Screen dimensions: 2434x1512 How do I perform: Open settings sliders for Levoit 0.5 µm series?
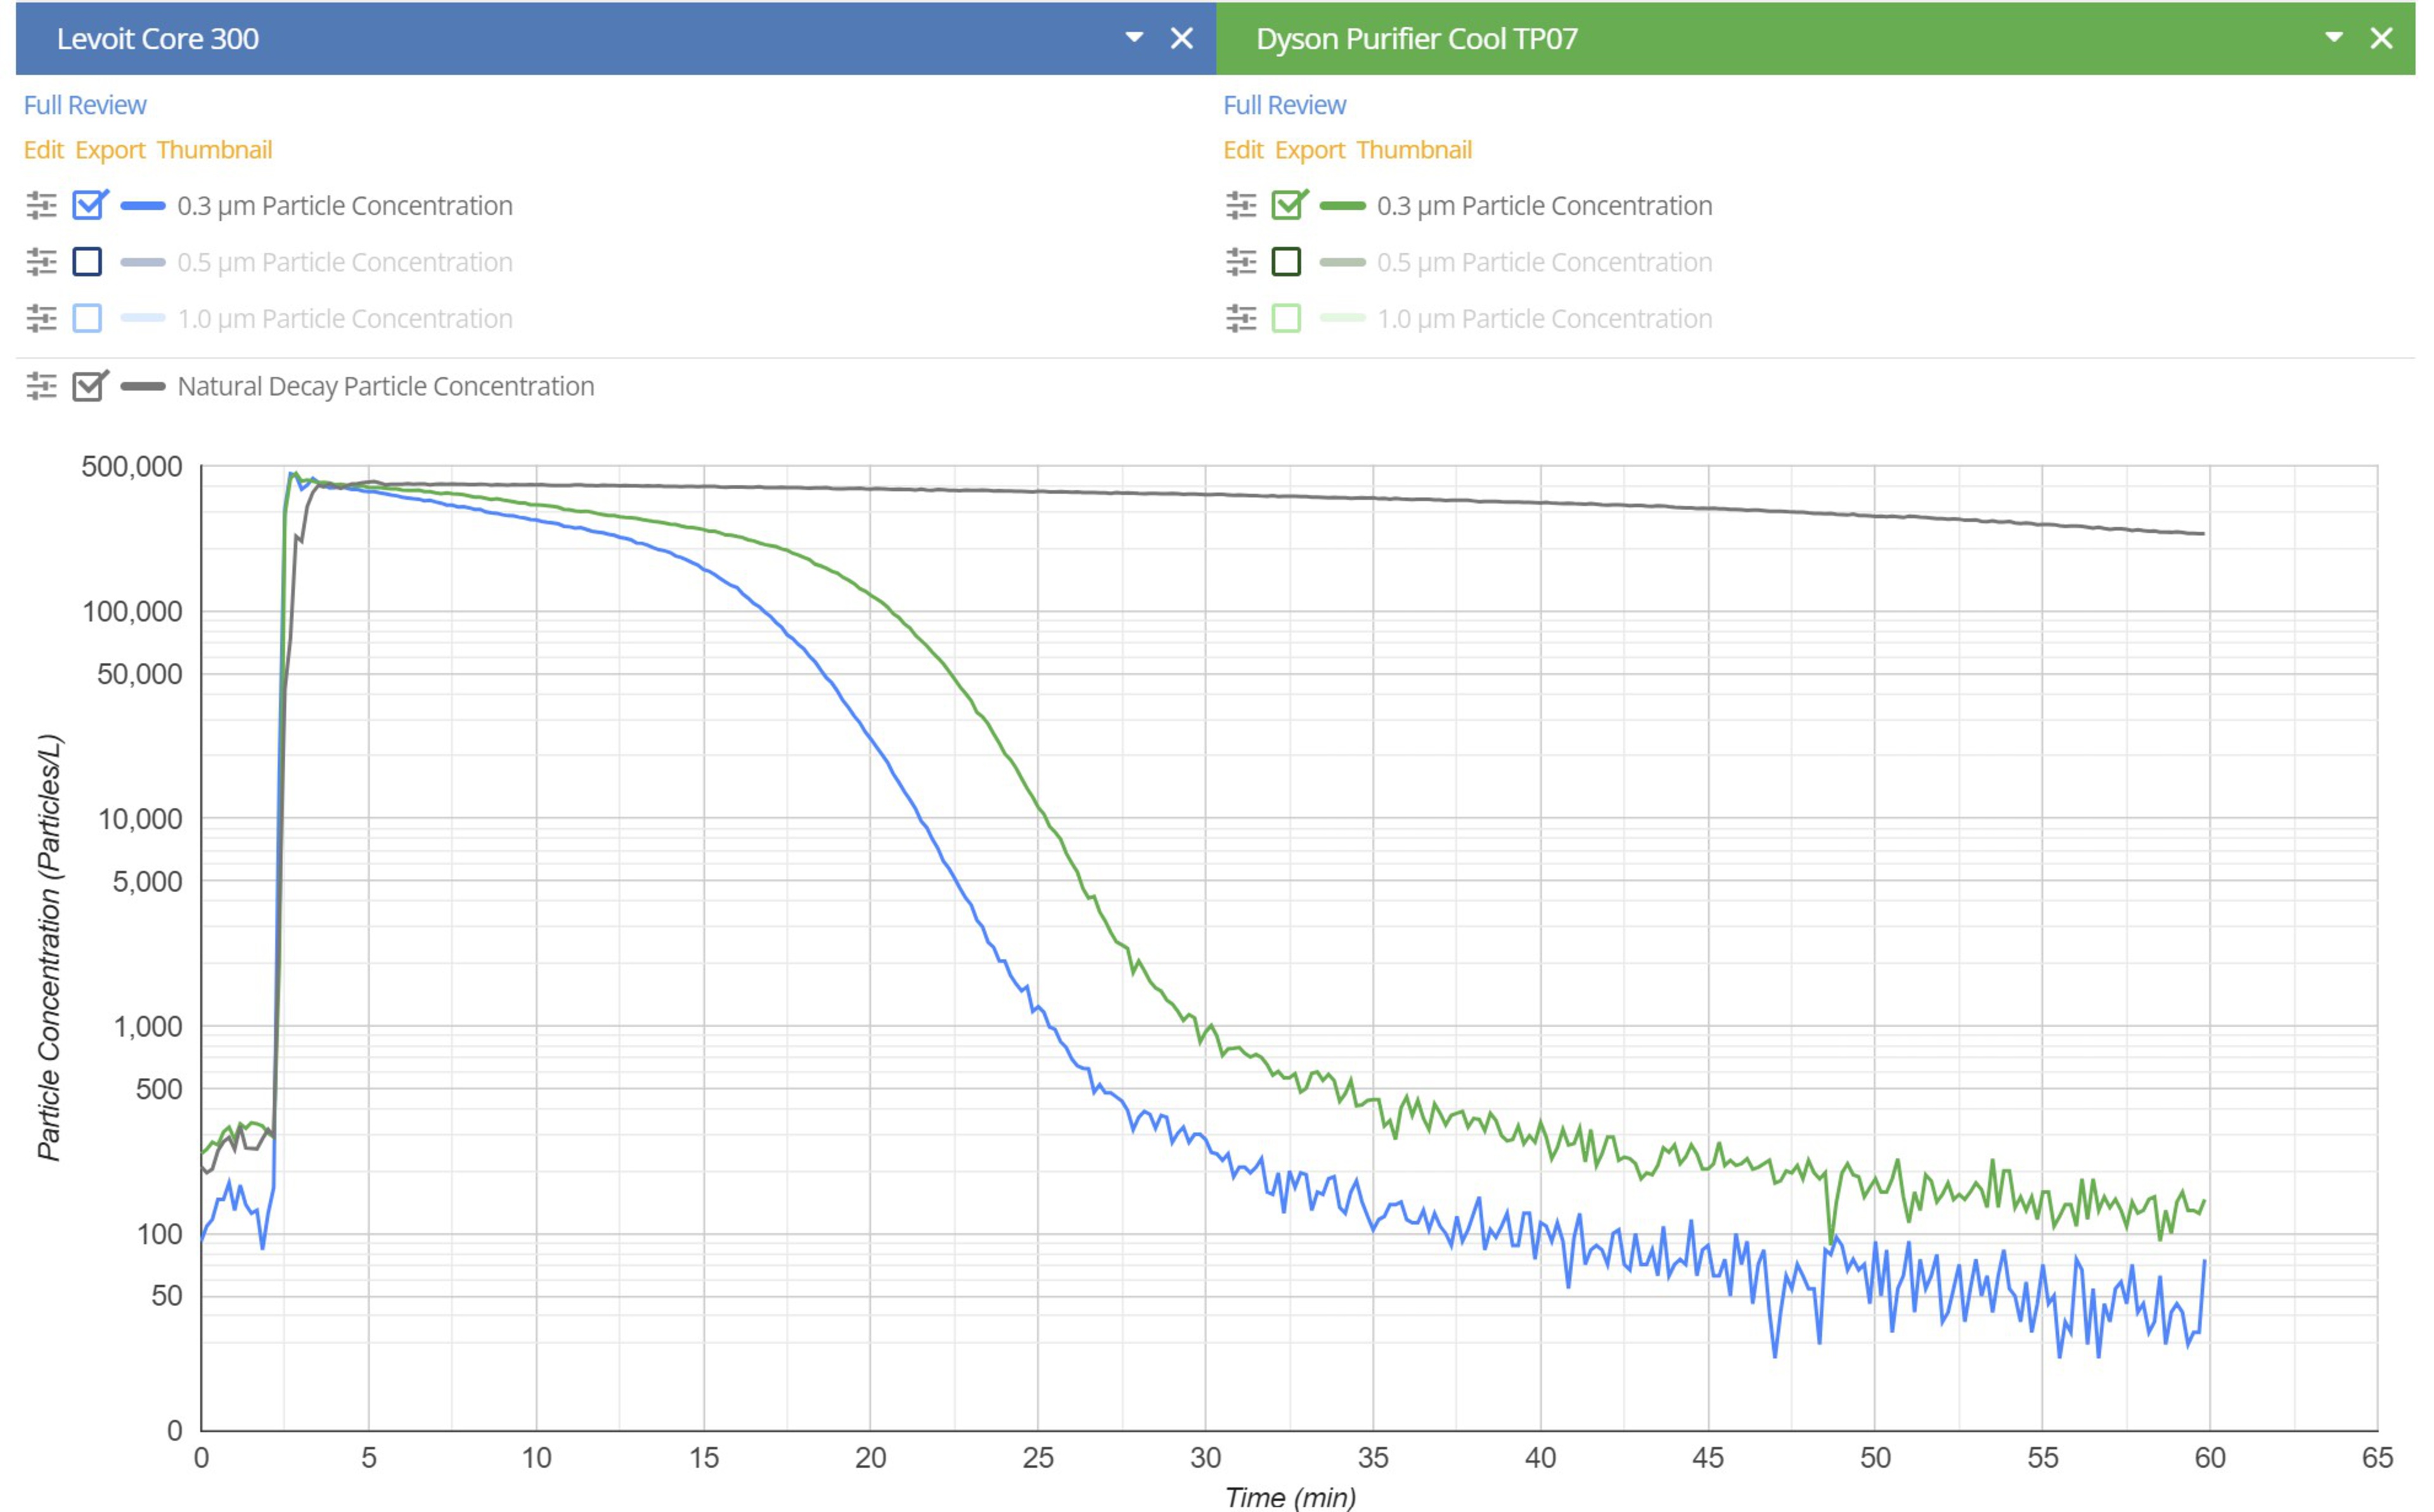41,262
